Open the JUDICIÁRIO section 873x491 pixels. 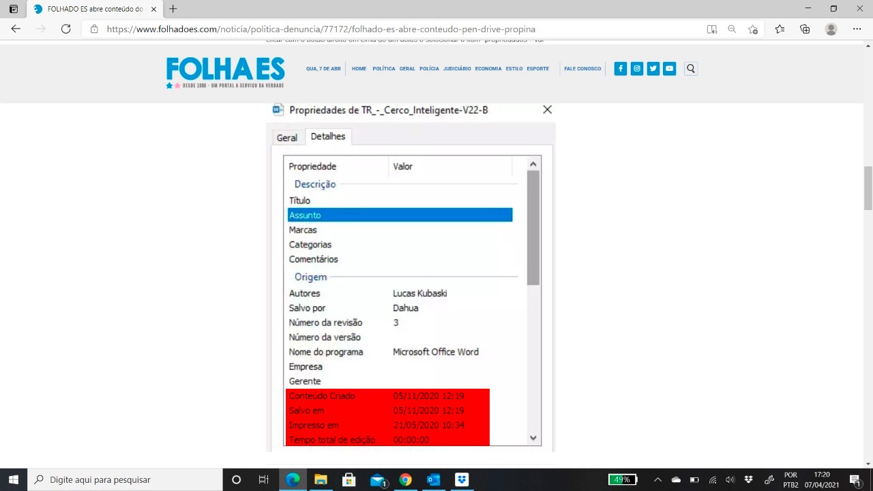point(457,69)
